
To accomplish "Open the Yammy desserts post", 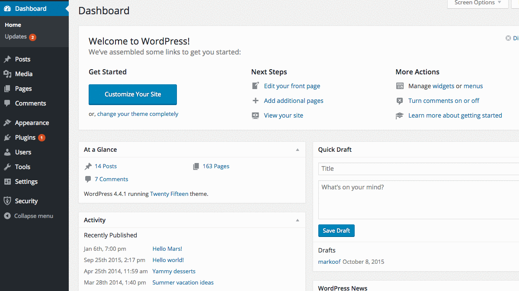I will pyautogui.click(x=174, y=271).
